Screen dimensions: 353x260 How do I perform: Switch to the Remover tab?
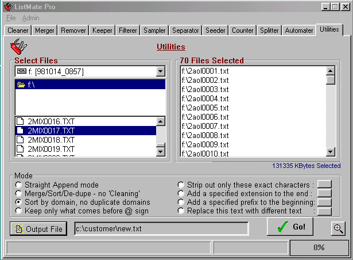point(73,30)
